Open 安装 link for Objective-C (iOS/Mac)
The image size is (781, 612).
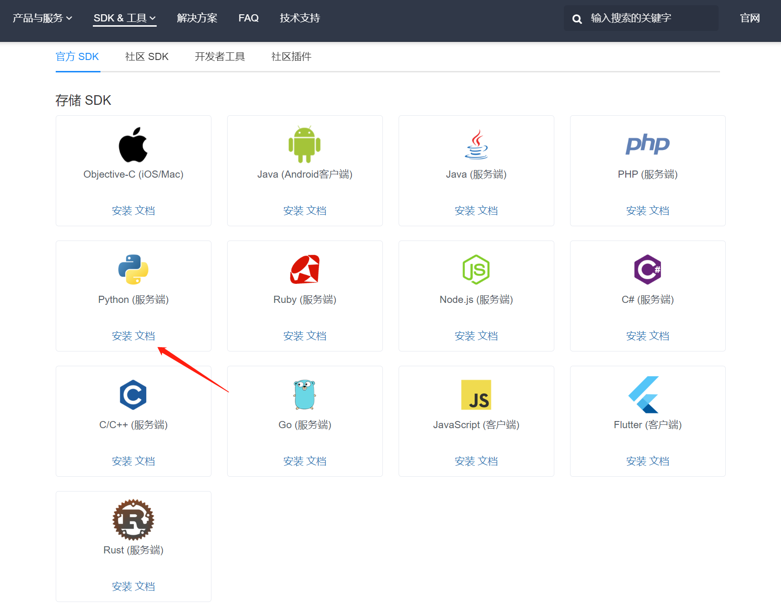pos(122,211)
